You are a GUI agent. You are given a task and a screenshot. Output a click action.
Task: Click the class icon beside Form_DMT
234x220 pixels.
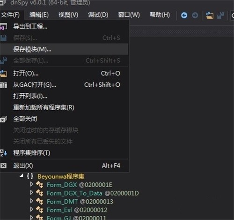pos(39,201)
